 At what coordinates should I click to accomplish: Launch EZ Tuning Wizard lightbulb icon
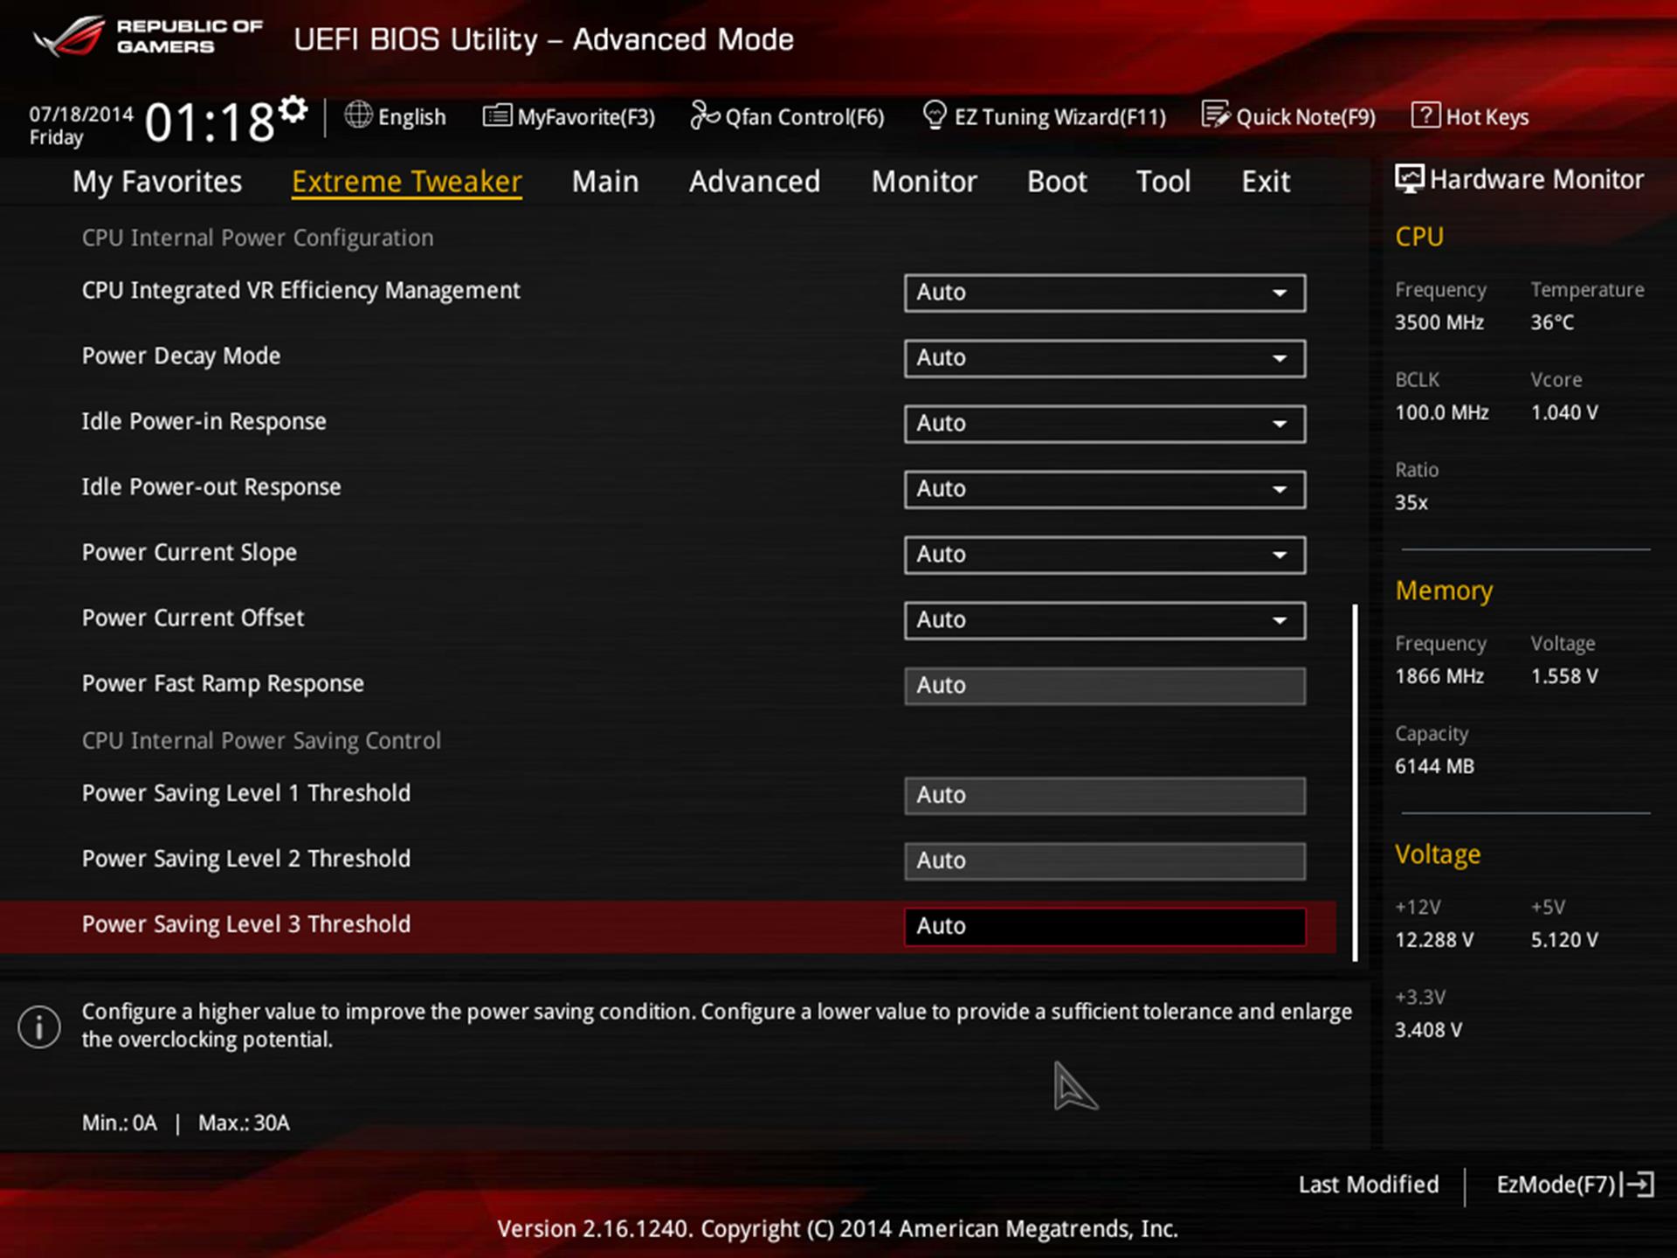934,114
